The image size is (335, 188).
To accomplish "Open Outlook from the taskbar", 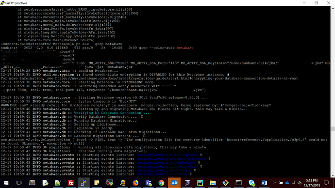I will pos(174,183).
